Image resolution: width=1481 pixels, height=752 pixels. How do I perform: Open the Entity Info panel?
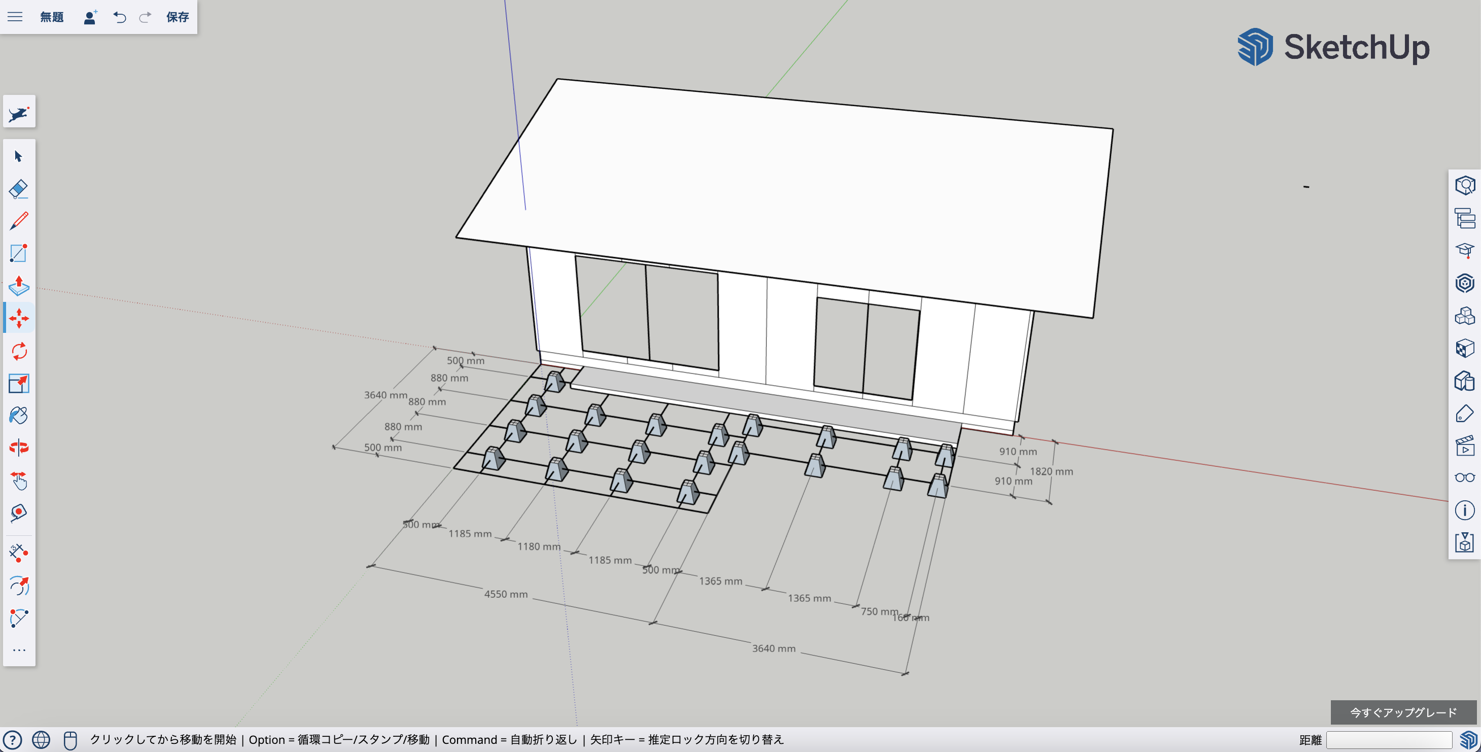1464,186
